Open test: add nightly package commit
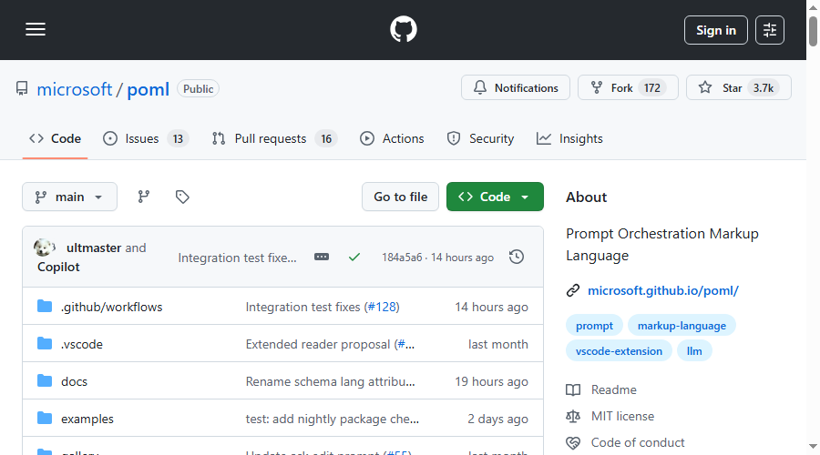Viewport: 820px width, 455px height. 332,419
